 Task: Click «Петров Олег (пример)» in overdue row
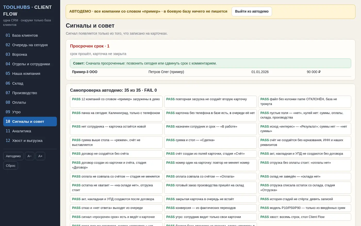coord(166,72)
